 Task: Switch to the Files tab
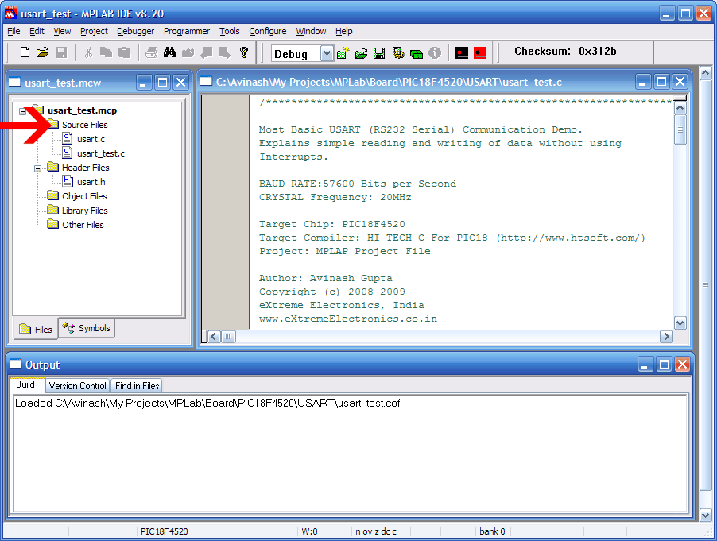36,330
